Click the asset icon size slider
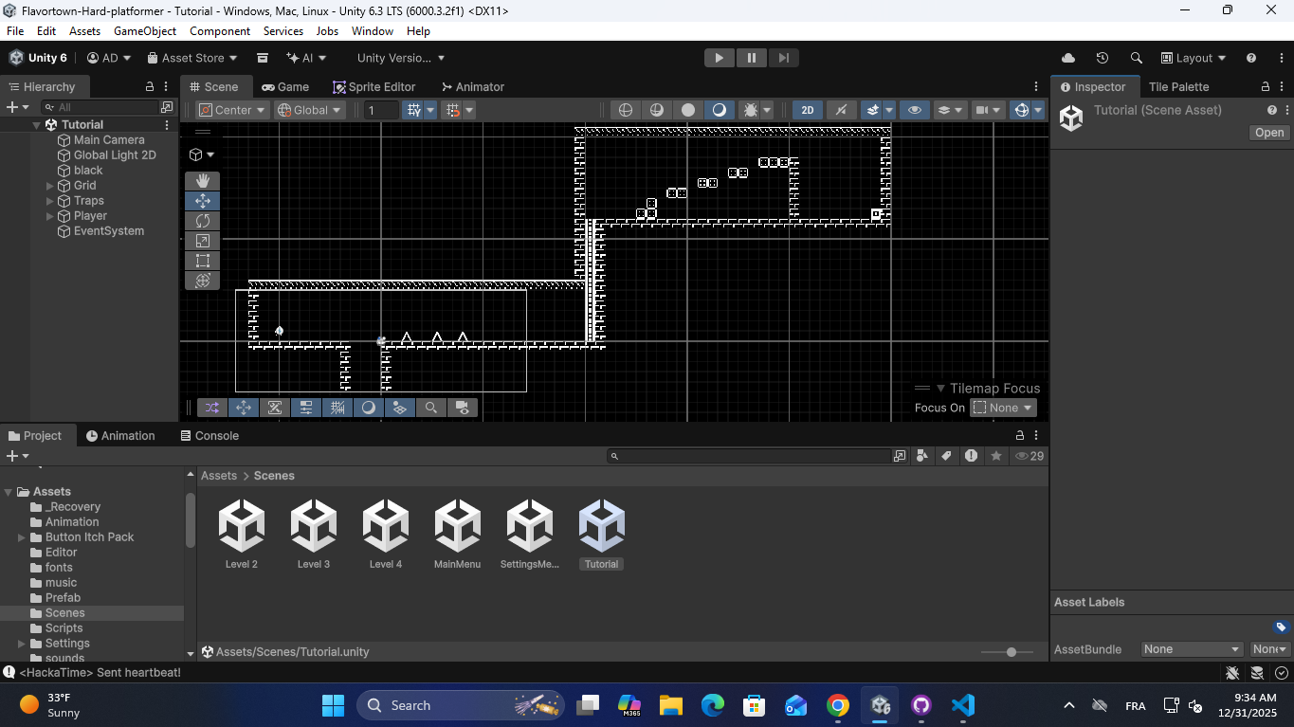Viewport: 1294px width, 727px height. pos(1012,652)
